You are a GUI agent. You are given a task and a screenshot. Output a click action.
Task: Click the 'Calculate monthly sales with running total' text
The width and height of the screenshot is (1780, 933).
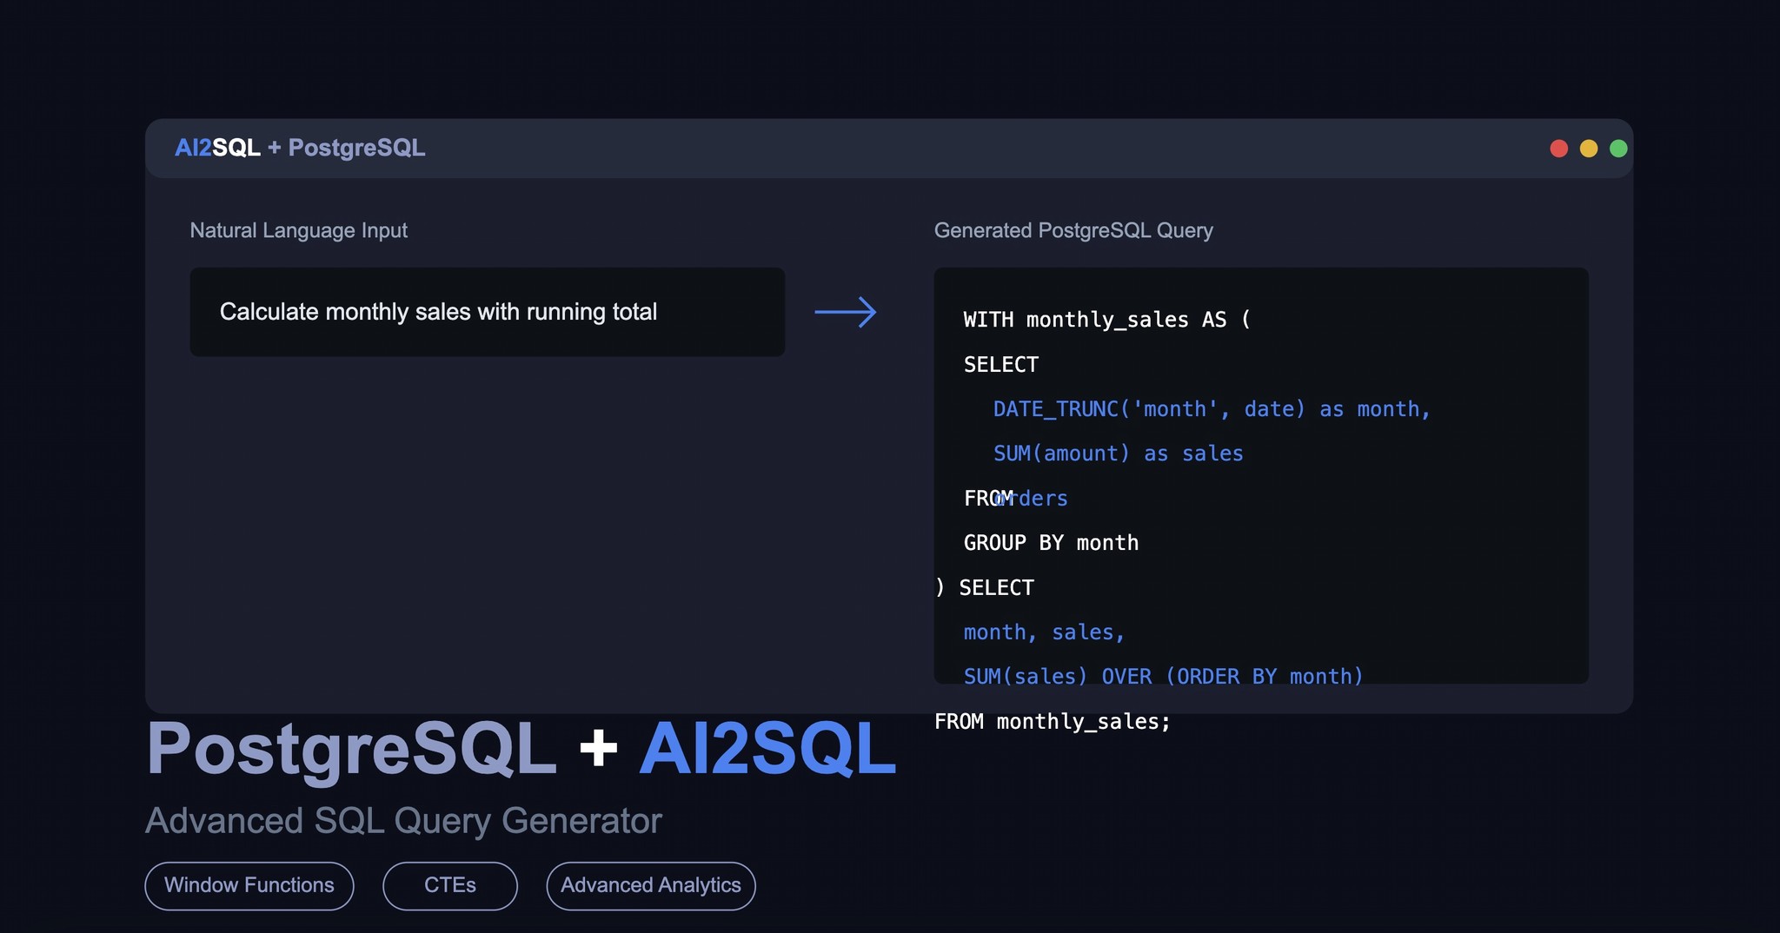tap(439, 312)
